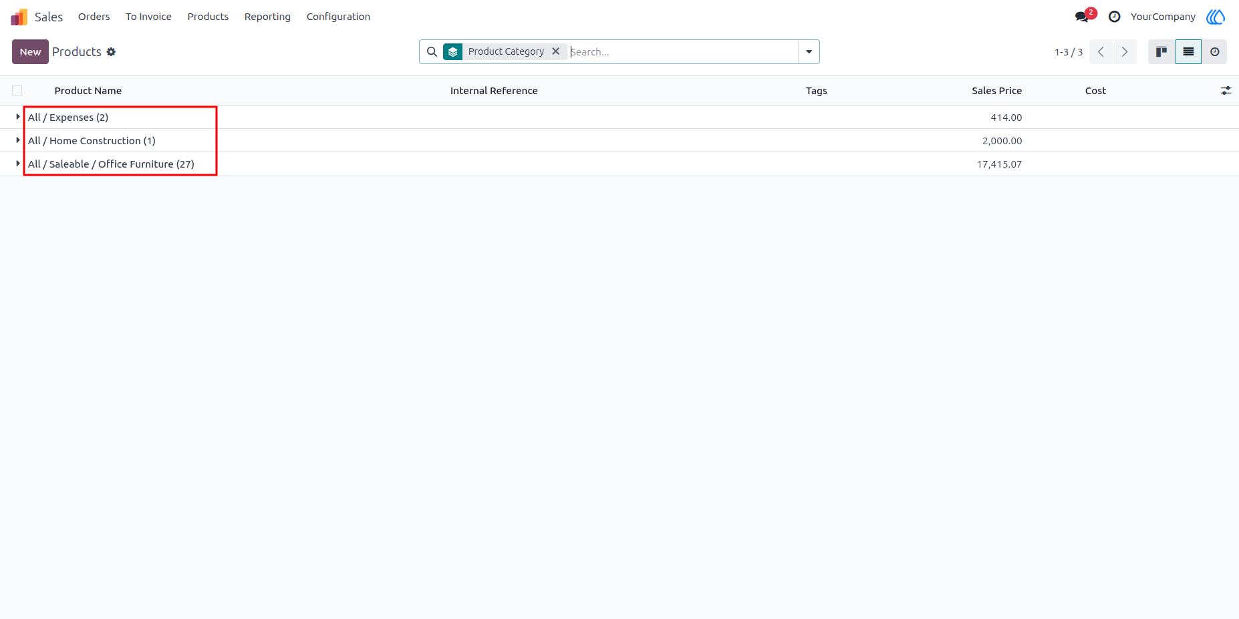This screenshot has width=1239, height=619.
Task: Click the Products breadcrumb title
Action: coord(77,51)
